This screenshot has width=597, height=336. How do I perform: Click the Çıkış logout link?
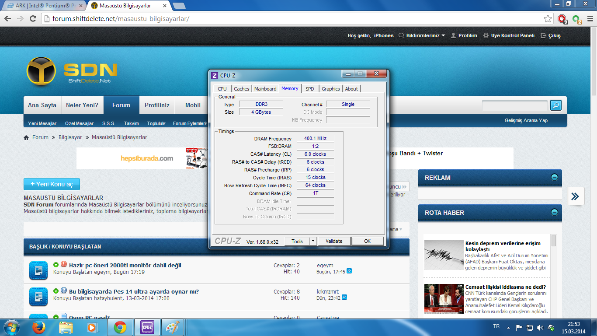tap(551, 35)
